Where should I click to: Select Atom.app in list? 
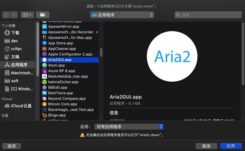click(69, 65)
